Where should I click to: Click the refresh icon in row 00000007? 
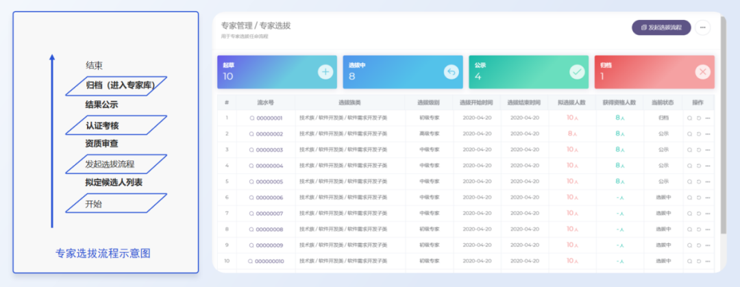coord(698,213)
